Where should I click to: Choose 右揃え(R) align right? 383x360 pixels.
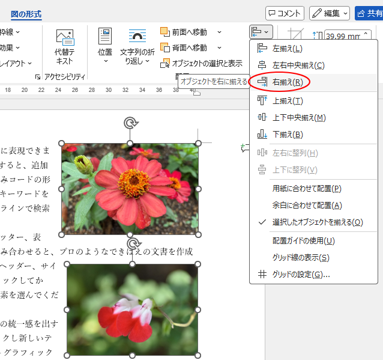tap(313, 82)
